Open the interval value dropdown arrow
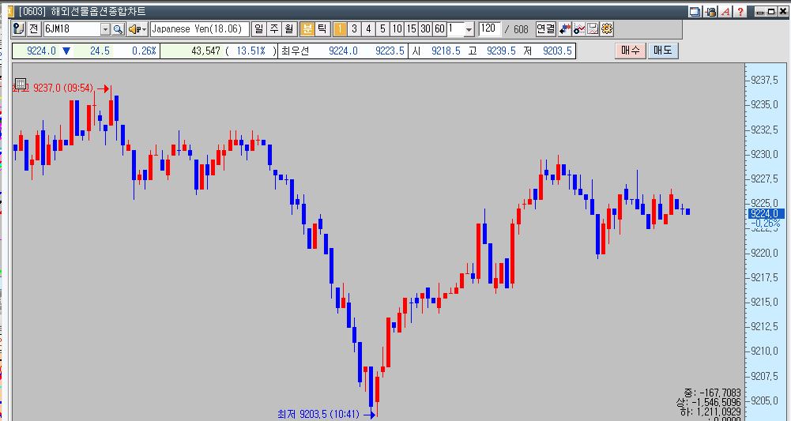The image size is (791, 421). click(469, 29)
